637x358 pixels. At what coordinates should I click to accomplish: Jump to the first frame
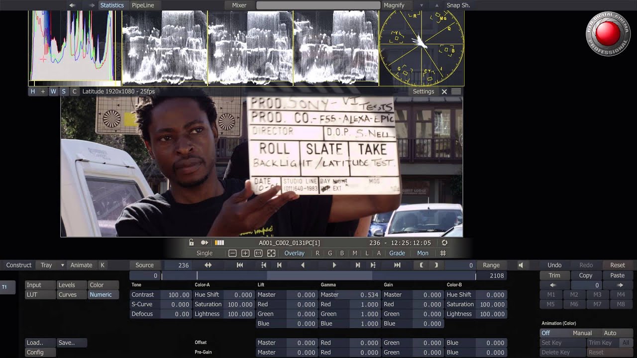tap(239, 265)
